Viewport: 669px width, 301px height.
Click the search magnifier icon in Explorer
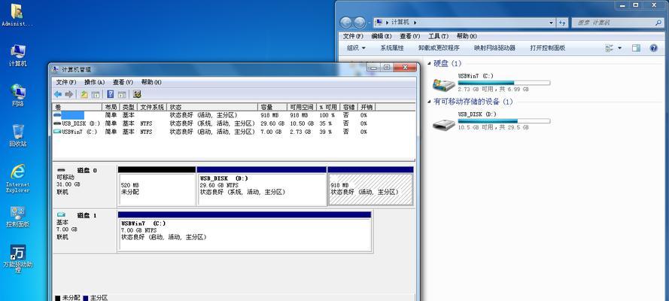click(658, 23)
